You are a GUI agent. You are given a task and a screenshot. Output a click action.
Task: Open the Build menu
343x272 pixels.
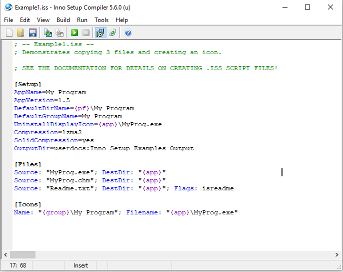[x=63, y=20]
